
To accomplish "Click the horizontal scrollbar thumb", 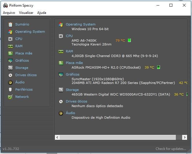I will 118,137.
